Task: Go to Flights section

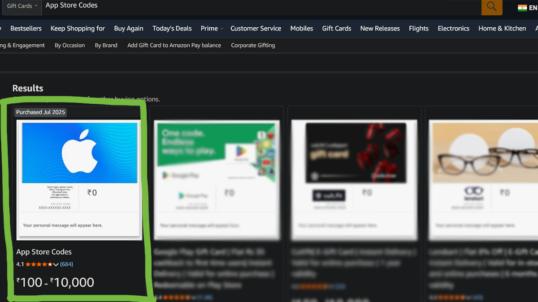Action: tap(419, 28)
